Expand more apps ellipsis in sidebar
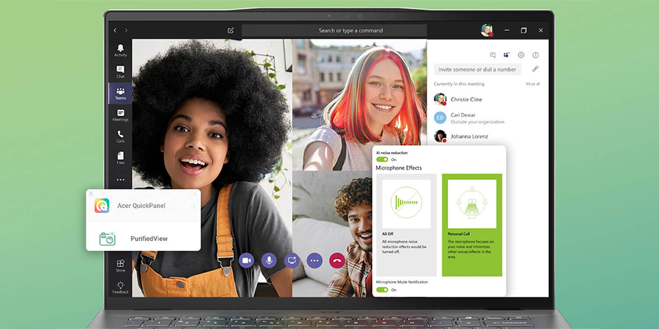659x329 pixels. pyautogui.click(x=120, y=180)
